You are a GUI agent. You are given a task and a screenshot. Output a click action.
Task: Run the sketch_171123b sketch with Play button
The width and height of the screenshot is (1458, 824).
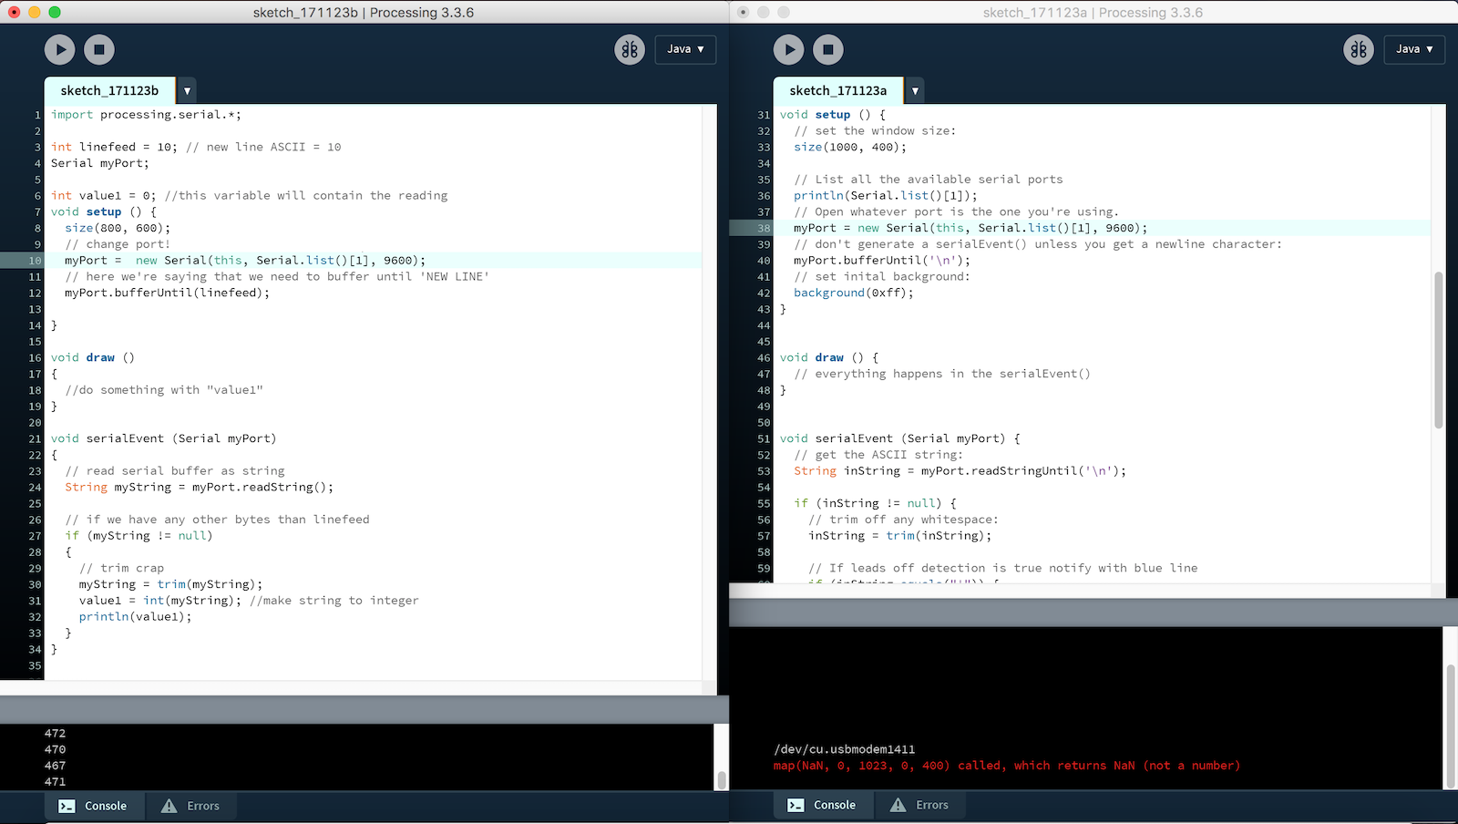60,49
